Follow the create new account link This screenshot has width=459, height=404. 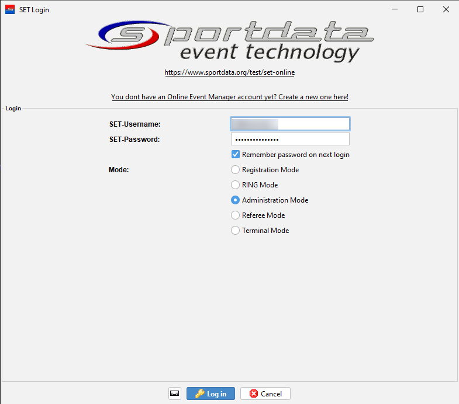[x=229, y=97]
